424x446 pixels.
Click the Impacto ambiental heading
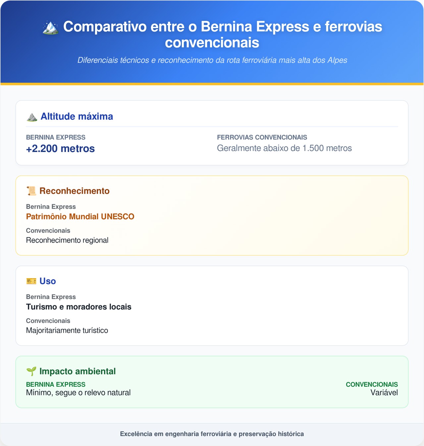[78, 372]
